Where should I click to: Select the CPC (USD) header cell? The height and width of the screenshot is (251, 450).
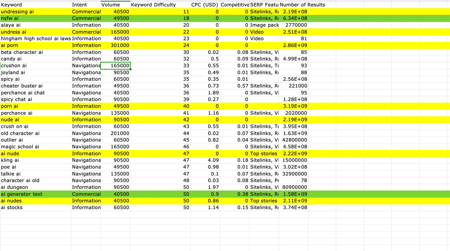tap(205, 5)
